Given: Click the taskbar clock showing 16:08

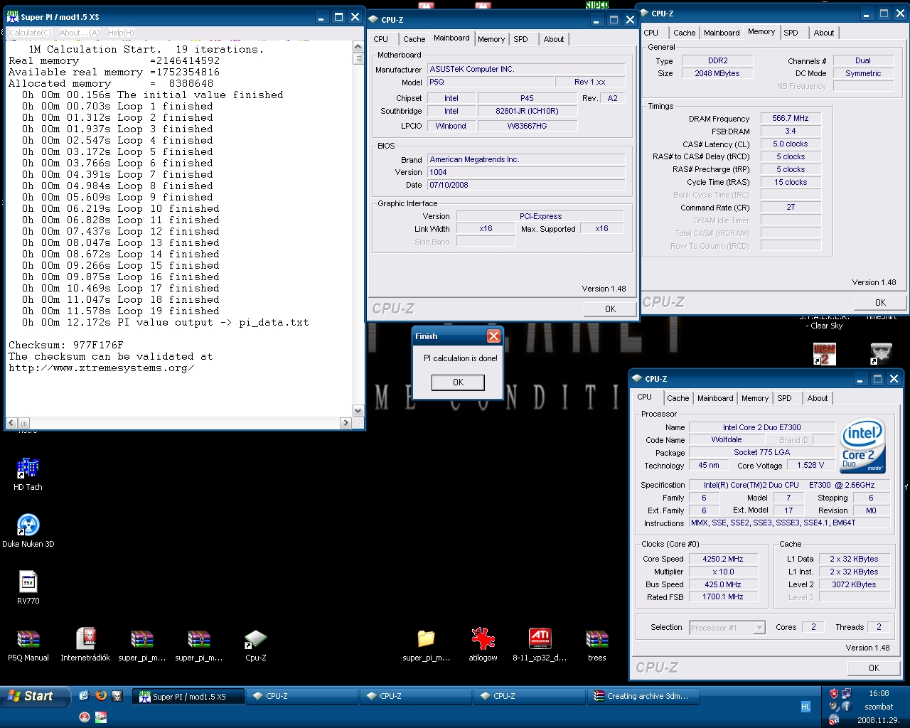Looking at the screenshot, I should pos(879,693).
